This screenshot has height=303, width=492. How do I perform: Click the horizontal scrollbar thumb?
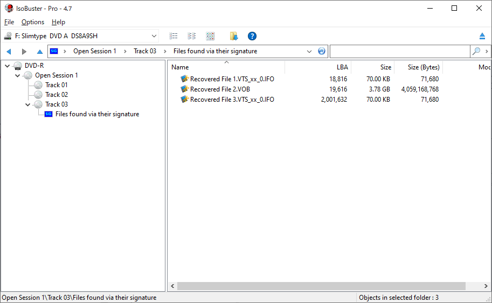pos(321,286)
